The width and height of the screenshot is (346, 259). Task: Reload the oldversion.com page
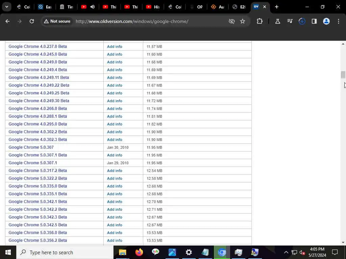pyautogui.click(x=32, y=21)
